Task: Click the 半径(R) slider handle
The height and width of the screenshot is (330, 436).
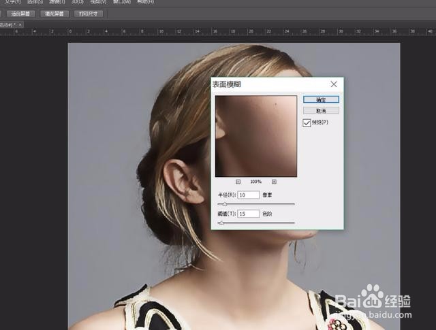Action: (225, 204)
